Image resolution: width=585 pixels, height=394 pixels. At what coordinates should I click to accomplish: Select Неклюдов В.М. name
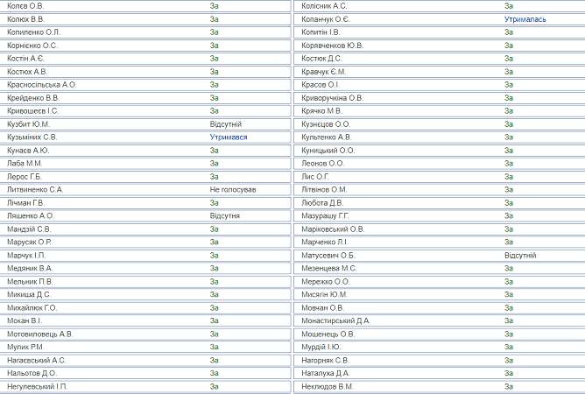(x=328, y=386)
